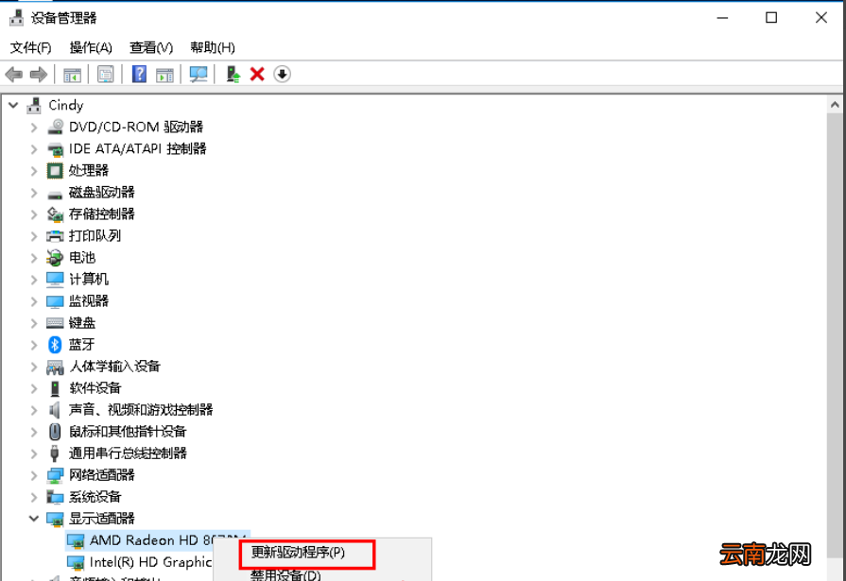The image size is (846, 581).
Task: Click the update device driver toolbar icon
Action: pyautogui.click(x=233, y=74)
